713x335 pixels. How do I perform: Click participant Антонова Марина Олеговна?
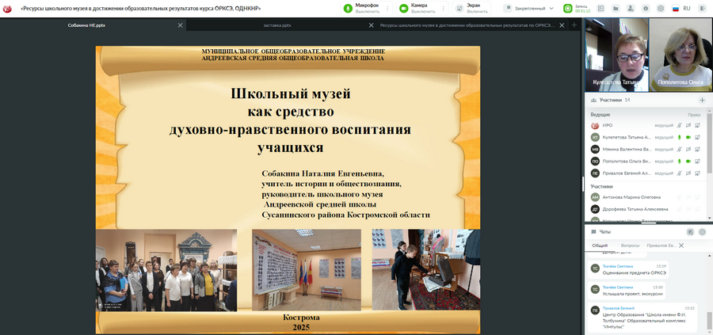[x=631, y=197]
